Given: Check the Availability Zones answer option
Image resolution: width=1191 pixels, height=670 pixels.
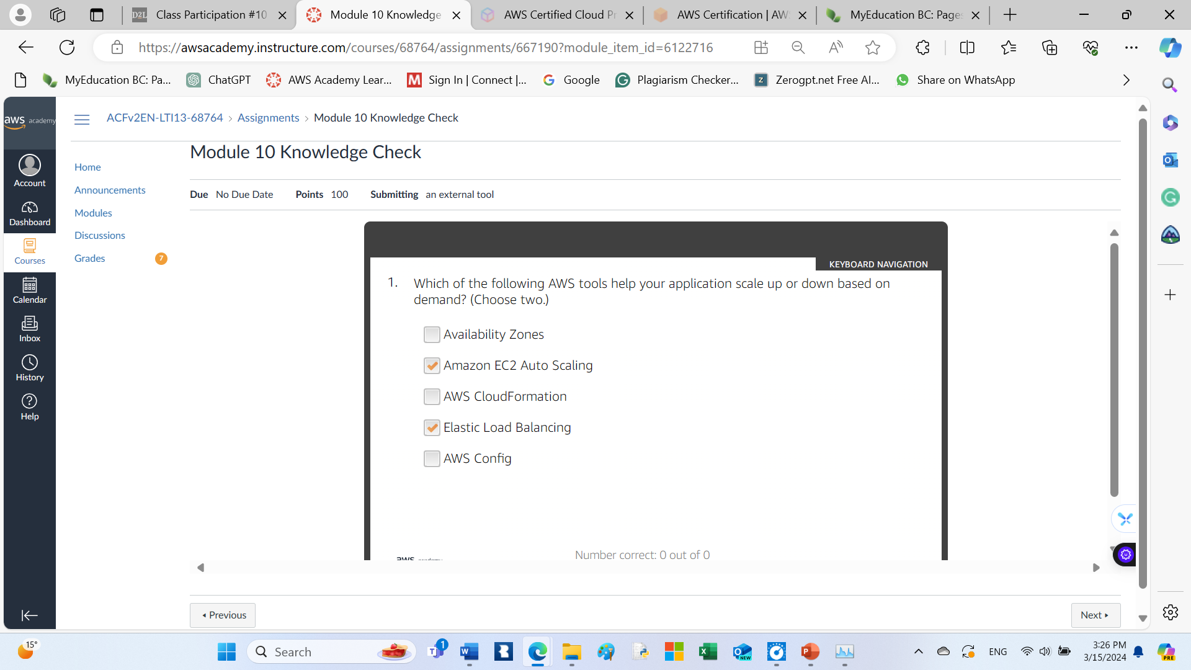Looking at the screenshot, I should pos(432,334).
